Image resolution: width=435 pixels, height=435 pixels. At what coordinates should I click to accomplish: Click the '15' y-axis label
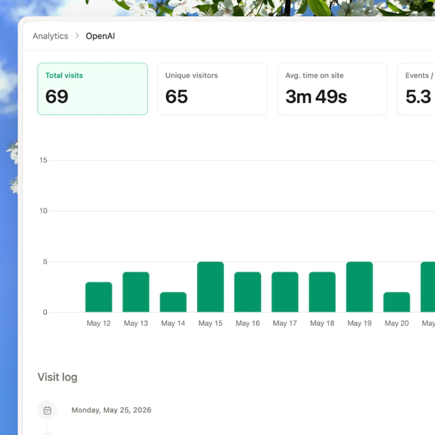click(x=43, y=160)
